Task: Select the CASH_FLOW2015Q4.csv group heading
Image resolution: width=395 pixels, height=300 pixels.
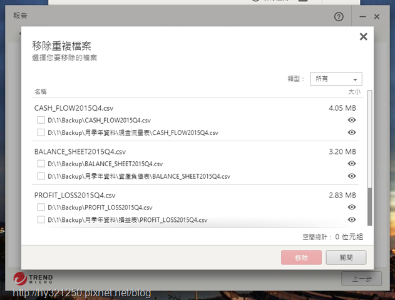Action: pos(74,108)
